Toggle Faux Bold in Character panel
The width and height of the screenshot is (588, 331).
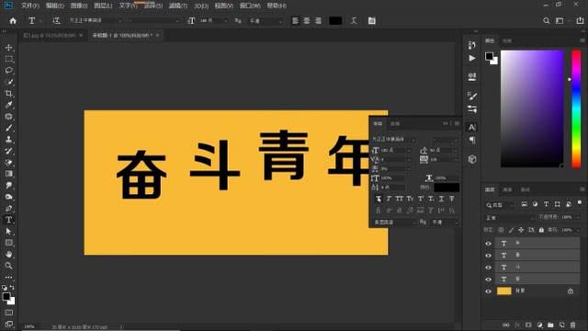(379, 199)
